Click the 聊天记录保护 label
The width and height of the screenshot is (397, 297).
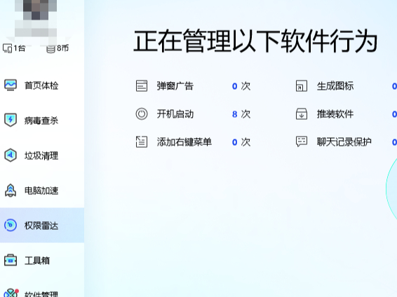click(x=344, y=141)
